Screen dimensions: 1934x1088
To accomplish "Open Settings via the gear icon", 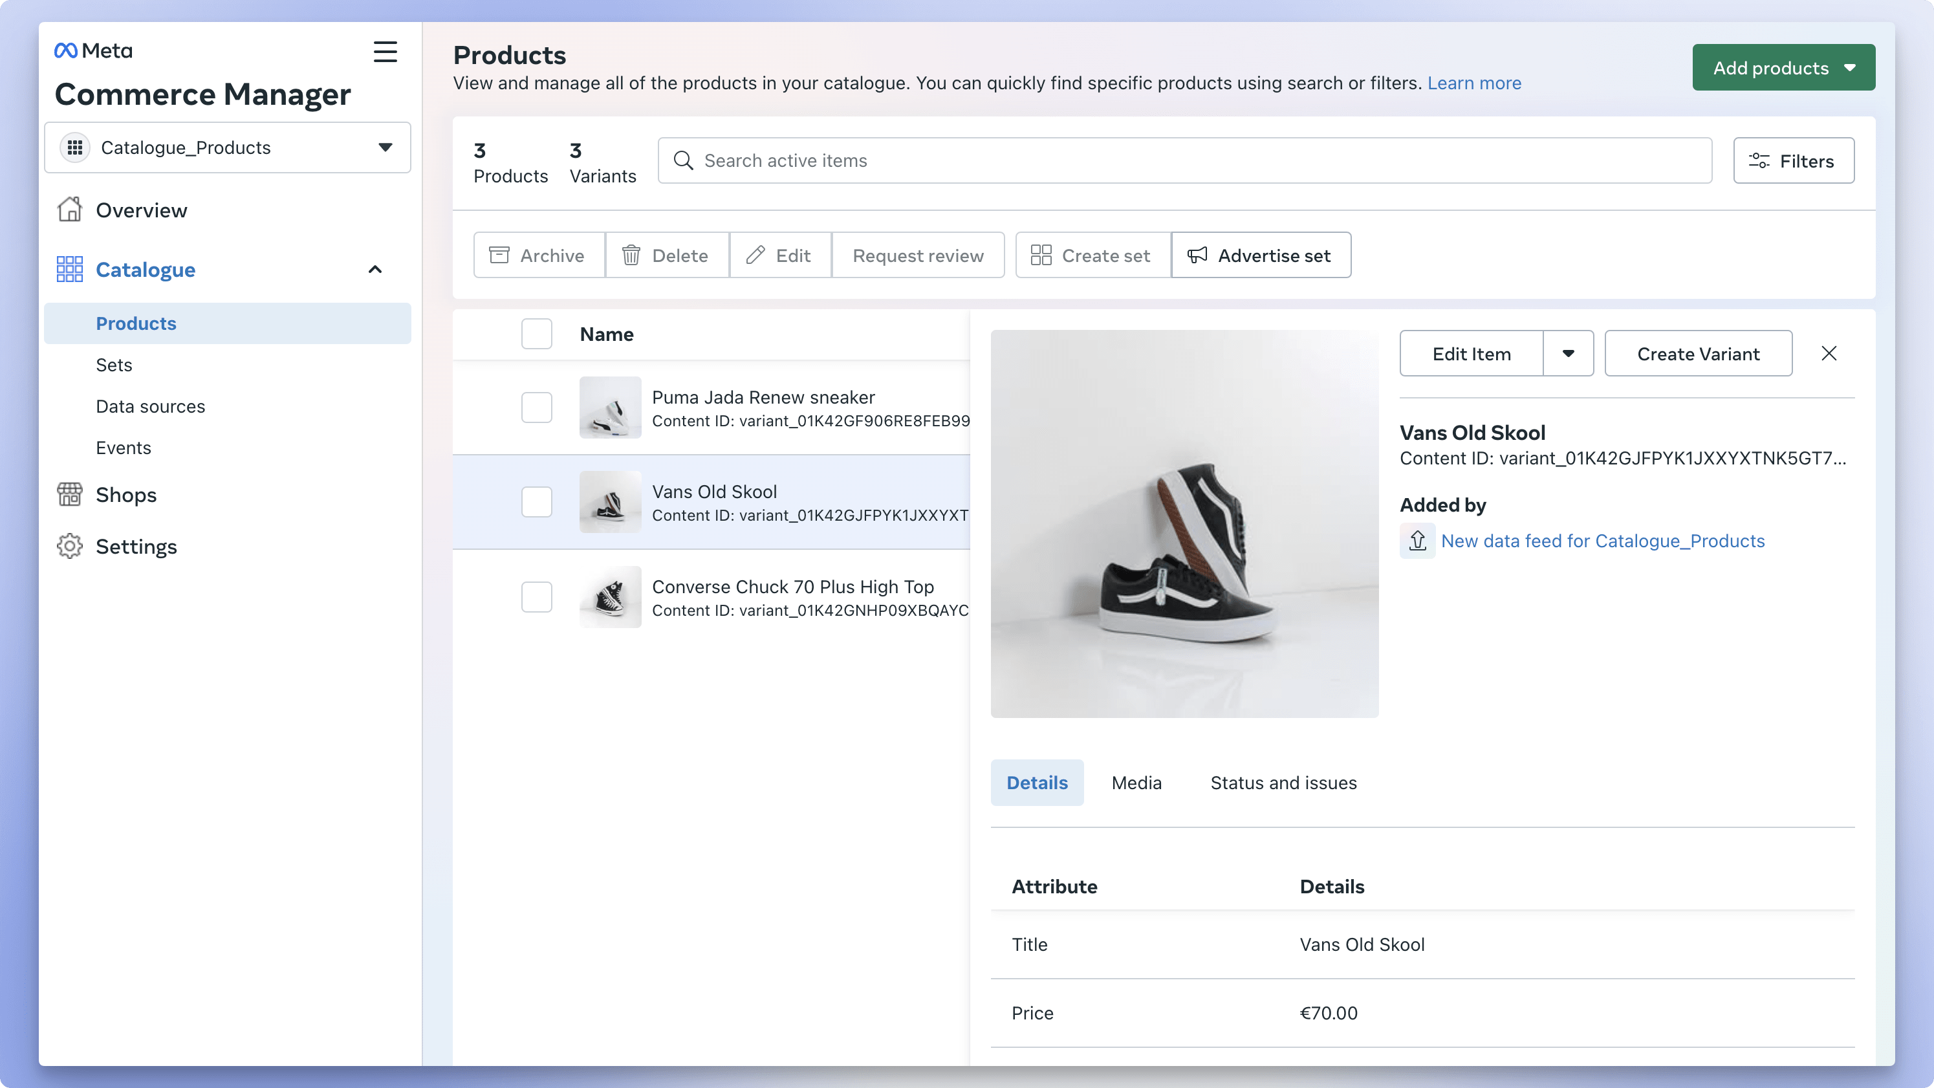I will tap(71, 546).
